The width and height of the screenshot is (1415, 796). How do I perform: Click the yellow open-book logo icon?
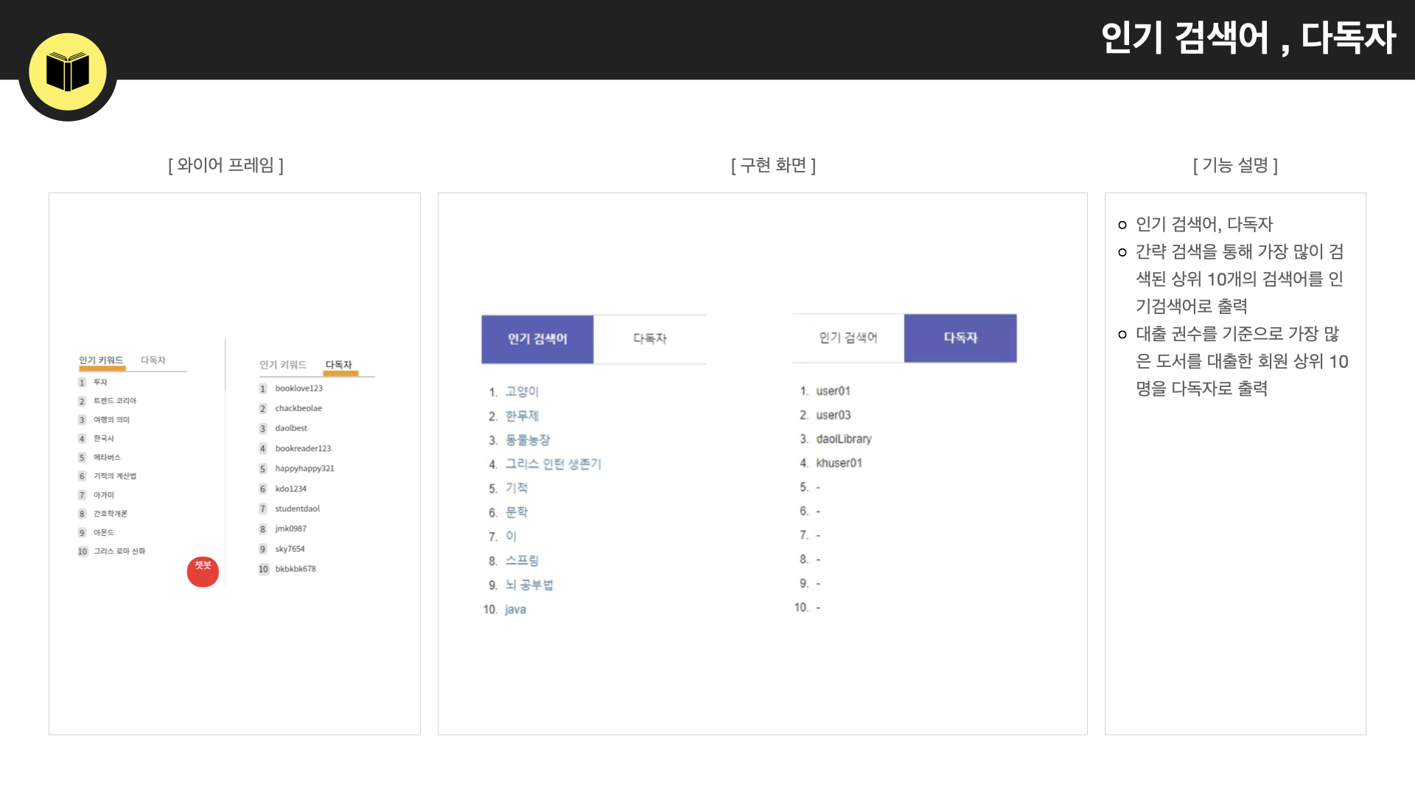click(x=68, y=72)
